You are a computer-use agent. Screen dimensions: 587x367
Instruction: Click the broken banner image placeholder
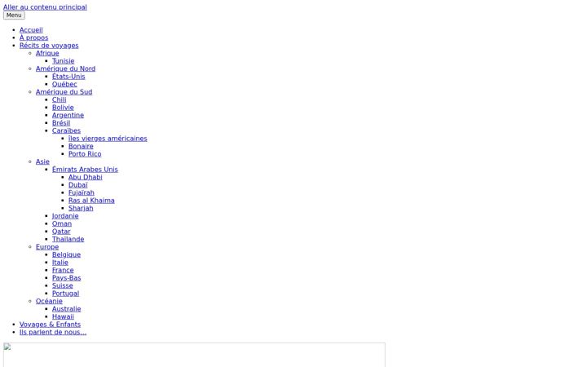[194, 355]
